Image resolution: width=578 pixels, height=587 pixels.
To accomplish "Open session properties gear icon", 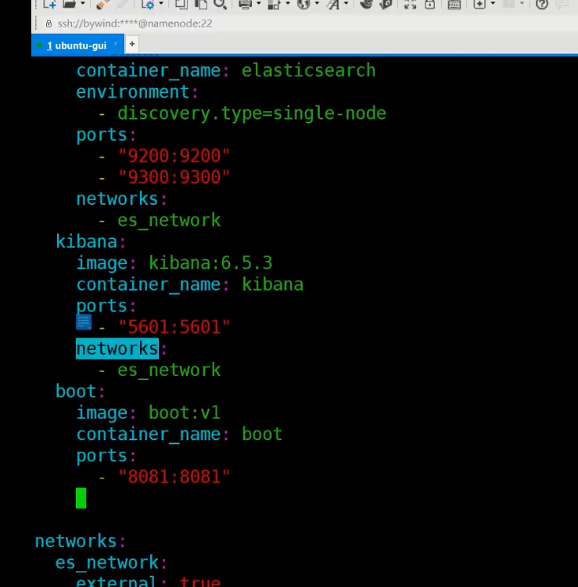I will (149, 4).
